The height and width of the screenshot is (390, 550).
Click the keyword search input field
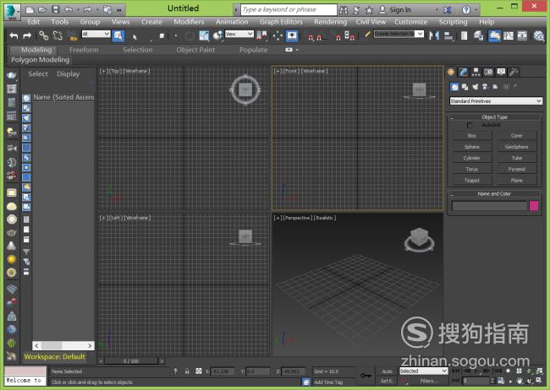[289, 9]
